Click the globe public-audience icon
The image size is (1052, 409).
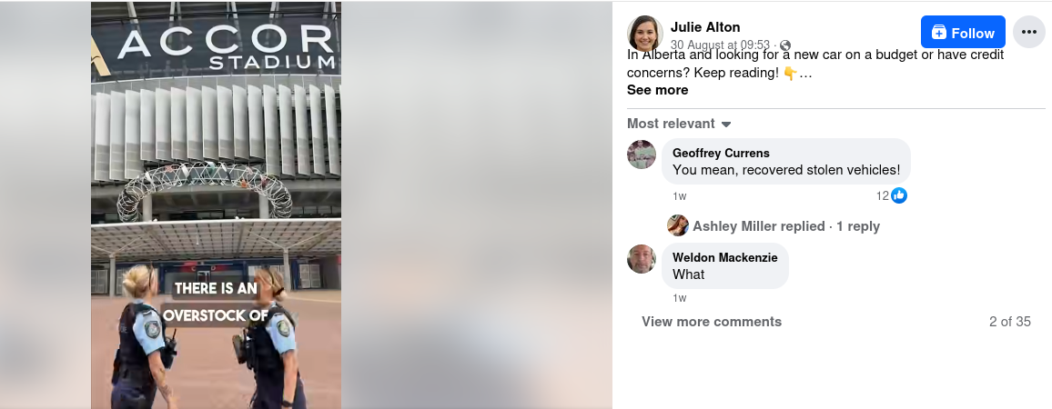click(785, 45)
